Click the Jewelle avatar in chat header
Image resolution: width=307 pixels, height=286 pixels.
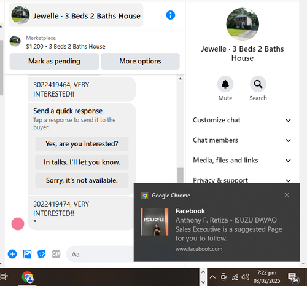[x=20, y=15]
